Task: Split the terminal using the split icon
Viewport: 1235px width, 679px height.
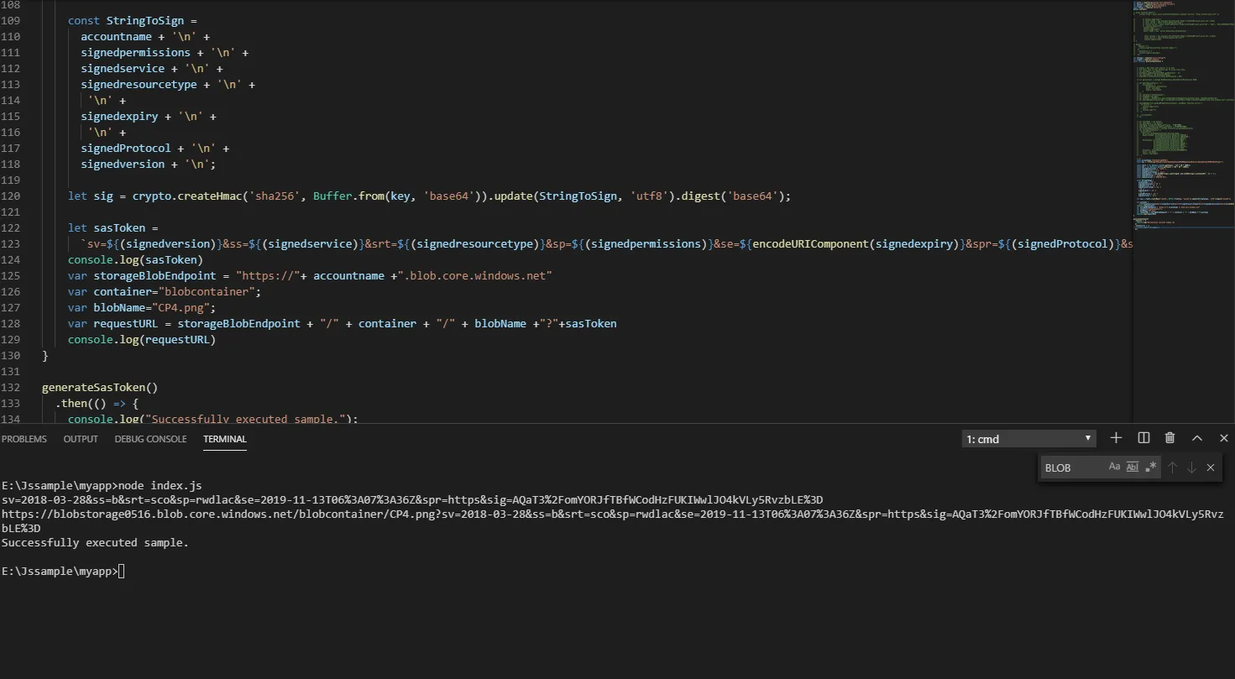Action: click(1143, 438)
